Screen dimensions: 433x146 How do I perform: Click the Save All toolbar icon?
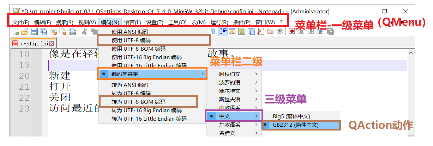(x=44, y=31)
